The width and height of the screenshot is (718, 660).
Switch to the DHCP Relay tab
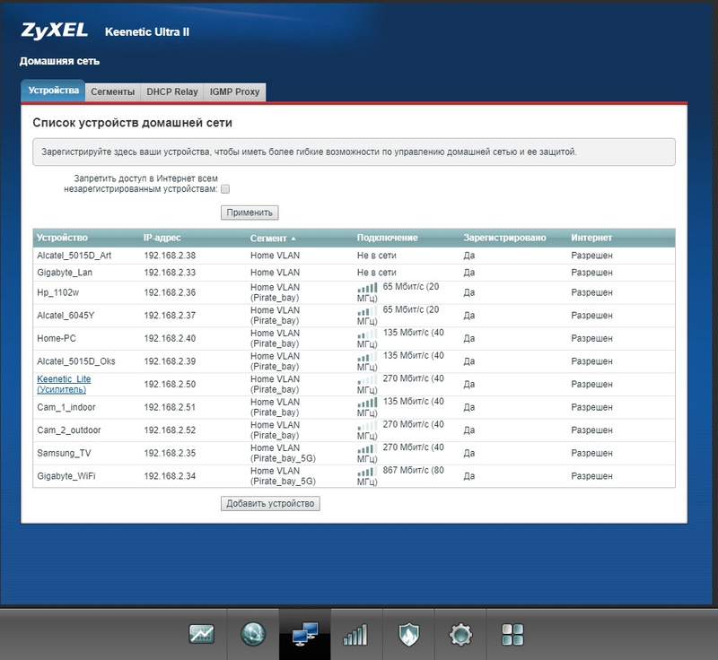172,91
